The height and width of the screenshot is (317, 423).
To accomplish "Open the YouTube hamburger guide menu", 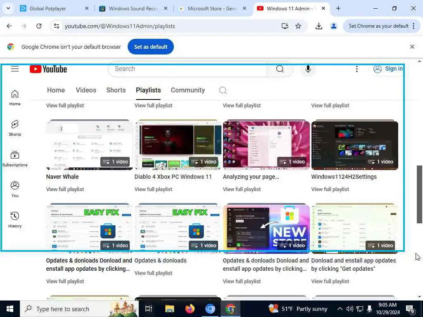I will (15, 69).
